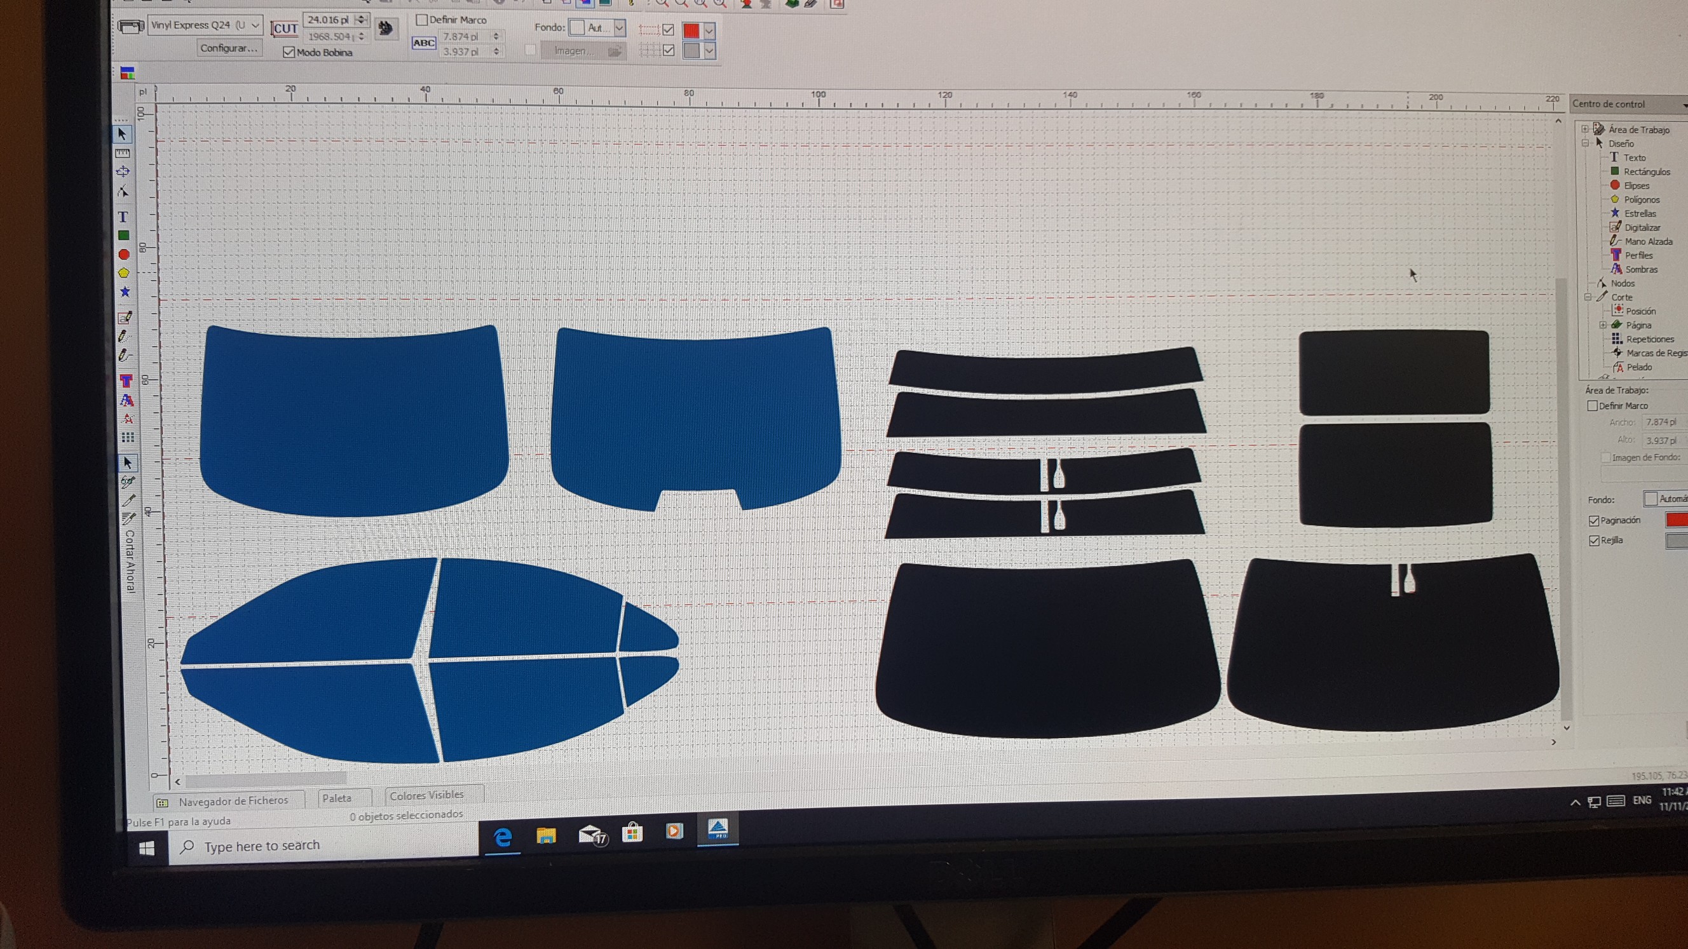This screenshot has height=949, width=1688.
Task: Select the red Ellipse tool
Action: pos(124,254)
